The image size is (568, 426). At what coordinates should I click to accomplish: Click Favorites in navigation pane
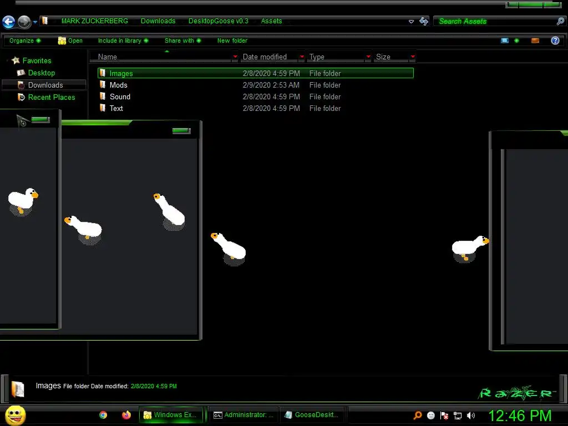37,61
